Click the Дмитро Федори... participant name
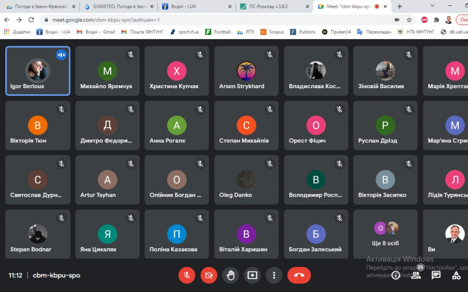The image size is (468, 292). click(106, 141)
